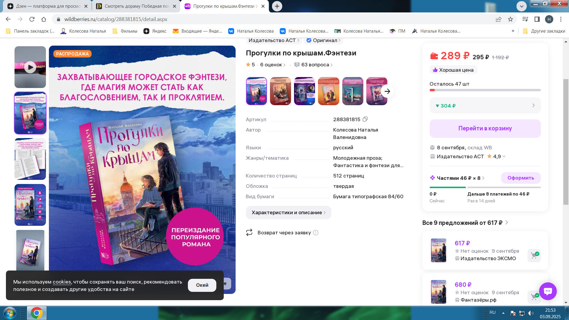Image resolution: width=569 pixels, height=320 pixels.
Task: Reload the page
Action: (32, 19)
